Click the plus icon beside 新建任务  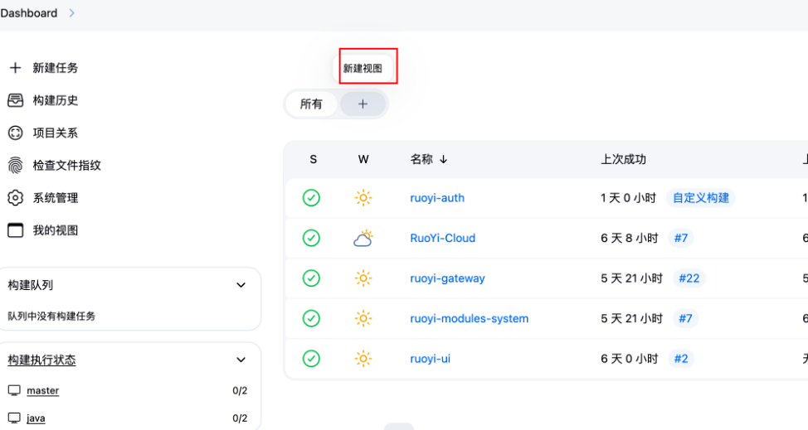pyautogui.click(x=15, y=68)
